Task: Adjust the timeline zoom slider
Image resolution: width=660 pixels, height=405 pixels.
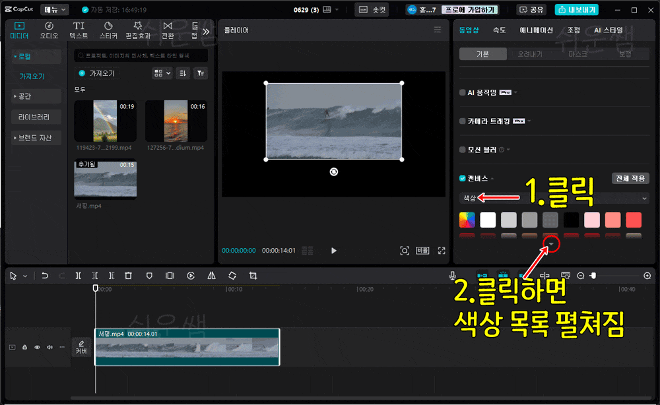Action: pyautogui.click(x=593, y=276)
